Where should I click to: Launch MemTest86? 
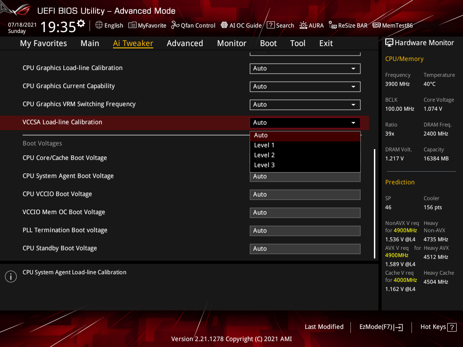[x=392, y=25]
